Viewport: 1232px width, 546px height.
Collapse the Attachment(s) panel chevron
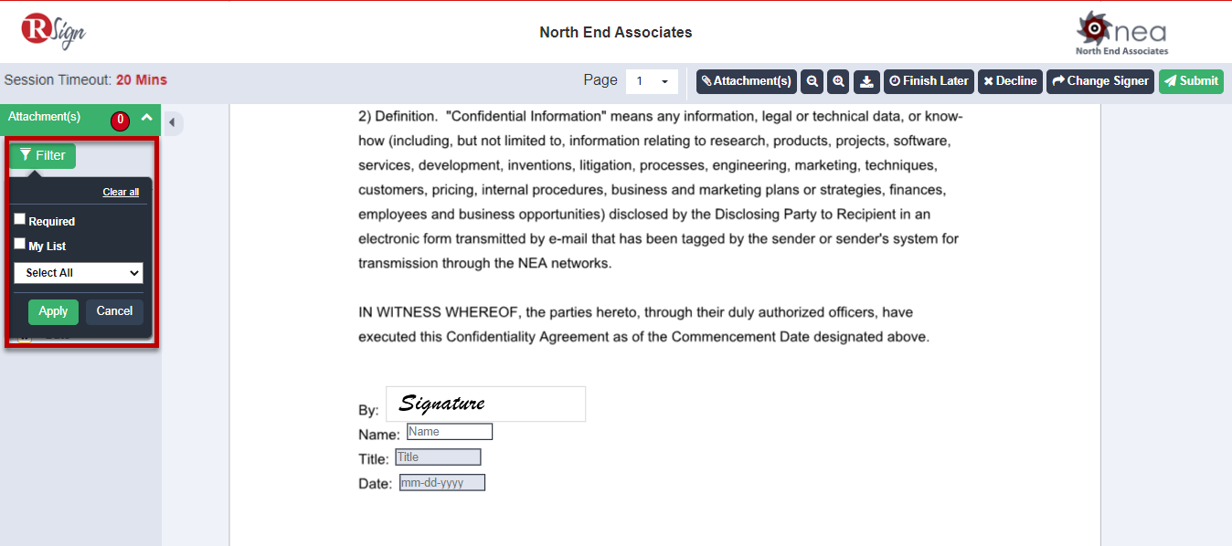146,117
